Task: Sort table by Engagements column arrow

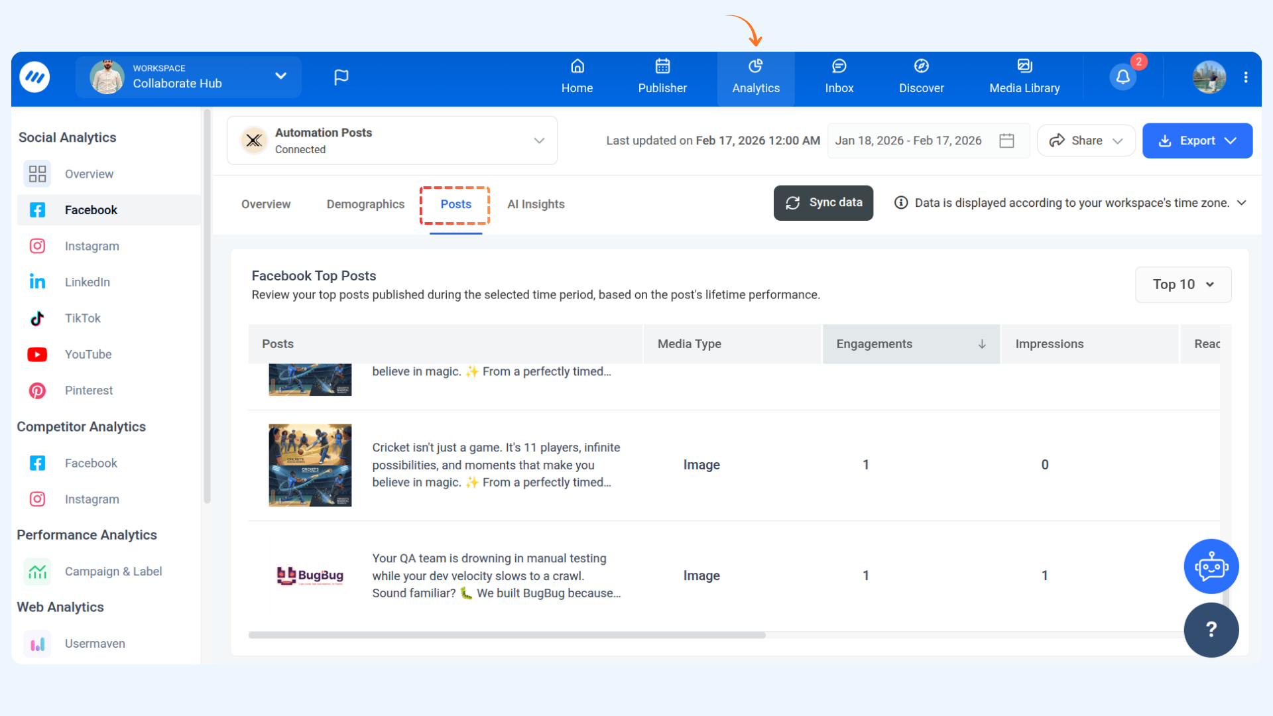Action: 982,344
